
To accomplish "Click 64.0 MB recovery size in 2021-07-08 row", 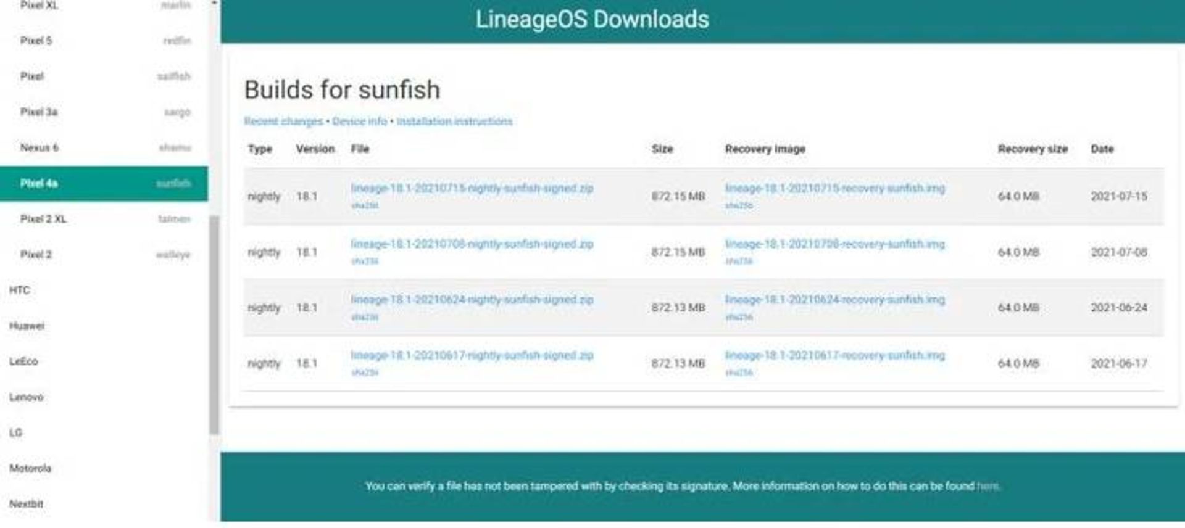I will (x=1018, y=252).
